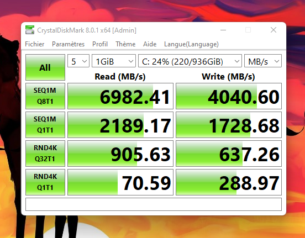Image resolution: width=305 pixels, height=238 pixels.
Task: Open the Fichier menu
Action: click(35, 44)
